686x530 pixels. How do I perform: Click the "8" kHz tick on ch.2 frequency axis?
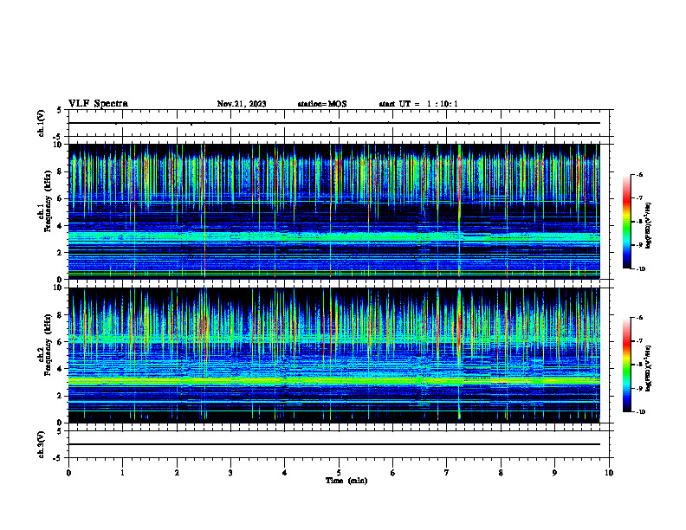tap(61, 315)
